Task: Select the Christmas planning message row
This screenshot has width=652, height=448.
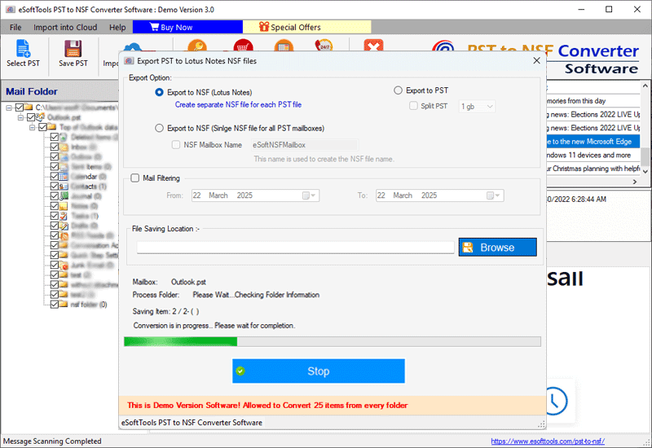Action: [593, 169]
